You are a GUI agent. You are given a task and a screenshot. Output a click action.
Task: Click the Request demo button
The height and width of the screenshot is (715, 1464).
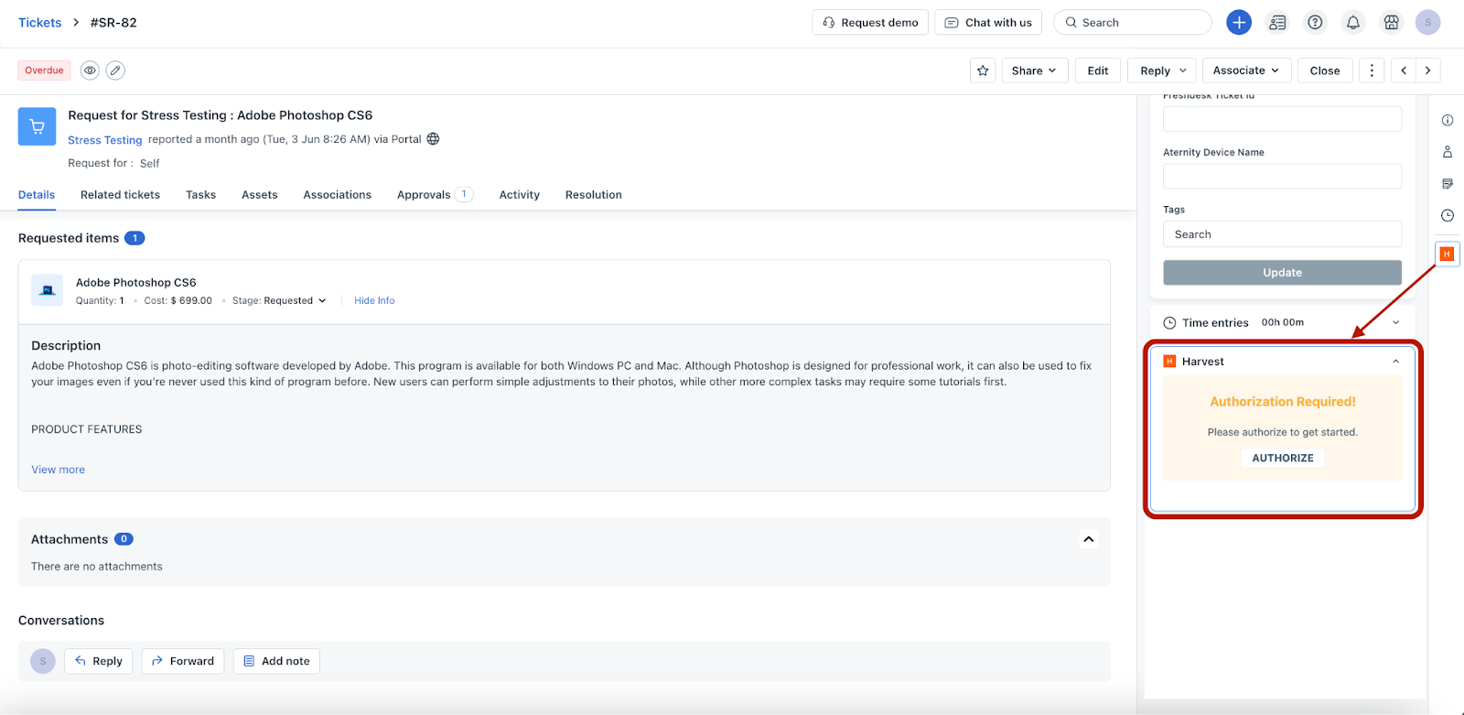point(870,22)
